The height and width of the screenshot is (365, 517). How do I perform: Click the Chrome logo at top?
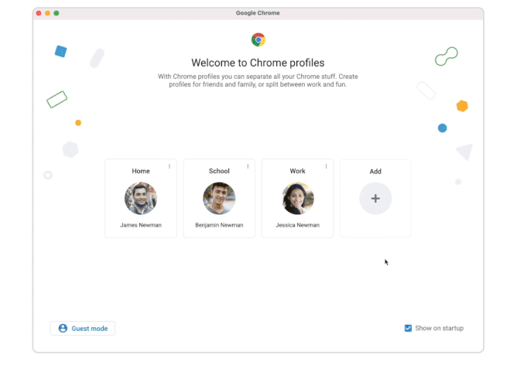pyautogui.click(x=258, y=39)
